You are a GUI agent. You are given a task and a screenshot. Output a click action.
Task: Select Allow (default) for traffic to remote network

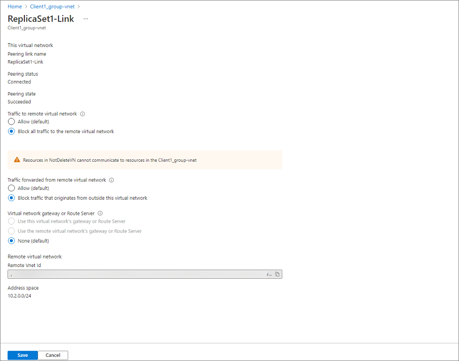tap(11, 122)
